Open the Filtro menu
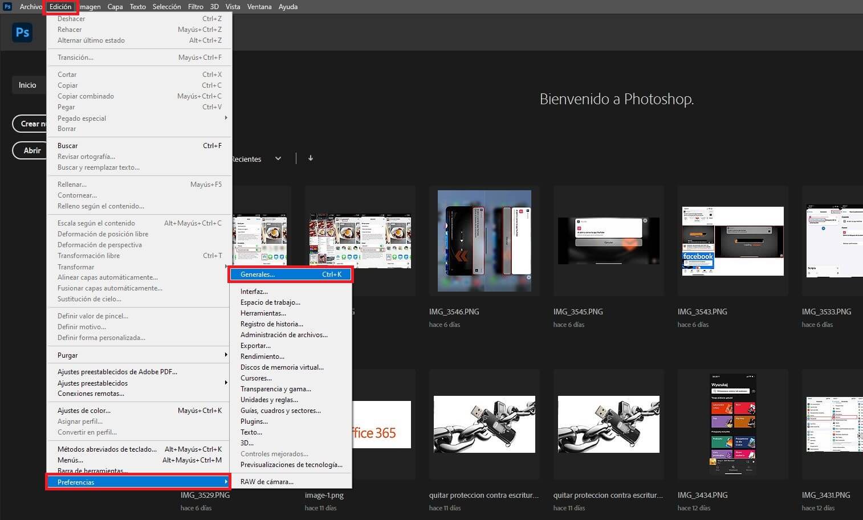Viewport: 863px width, 520px height. [196, 7]
